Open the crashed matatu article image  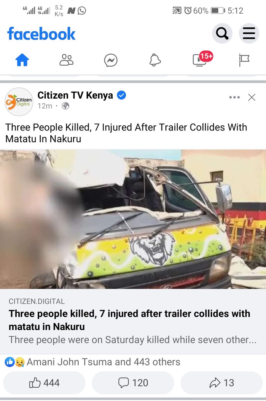133,219
